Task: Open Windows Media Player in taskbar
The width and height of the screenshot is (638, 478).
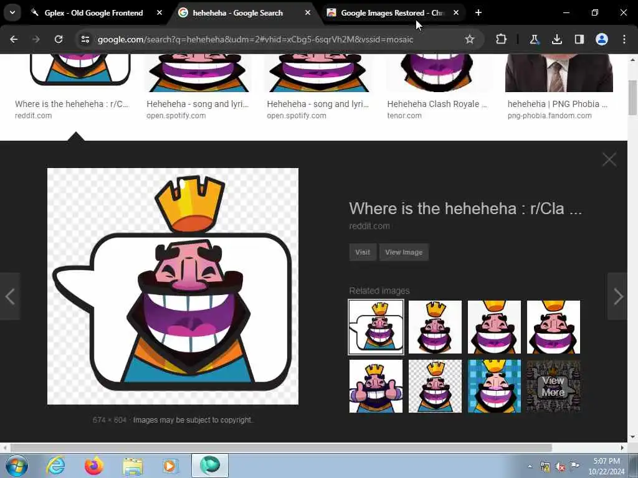Action: [x=170, y=466]
